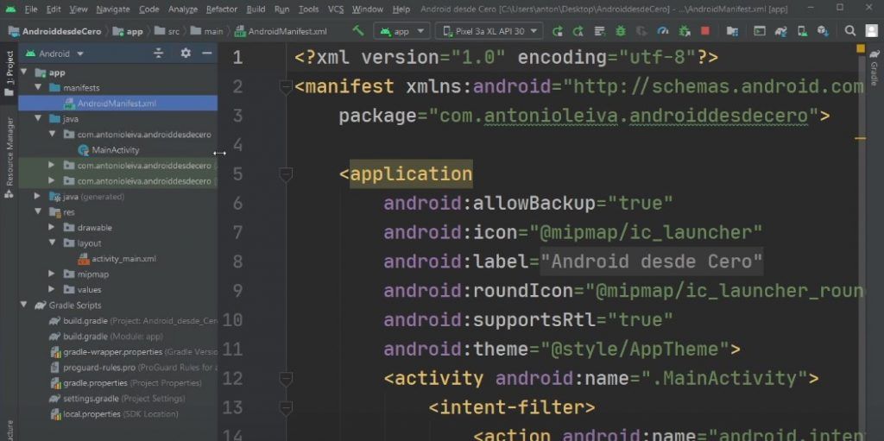Open the app run configuration dropdown

[x=401, y=31]
